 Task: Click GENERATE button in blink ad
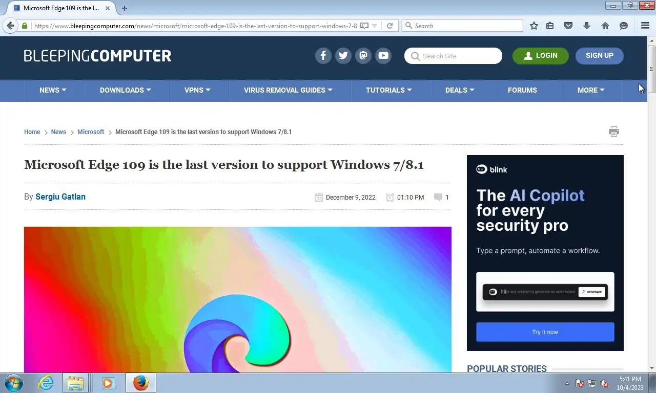[592, 292]
